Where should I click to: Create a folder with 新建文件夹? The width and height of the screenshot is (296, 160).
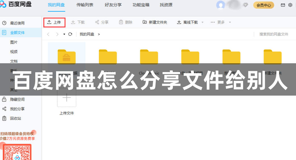155,22
